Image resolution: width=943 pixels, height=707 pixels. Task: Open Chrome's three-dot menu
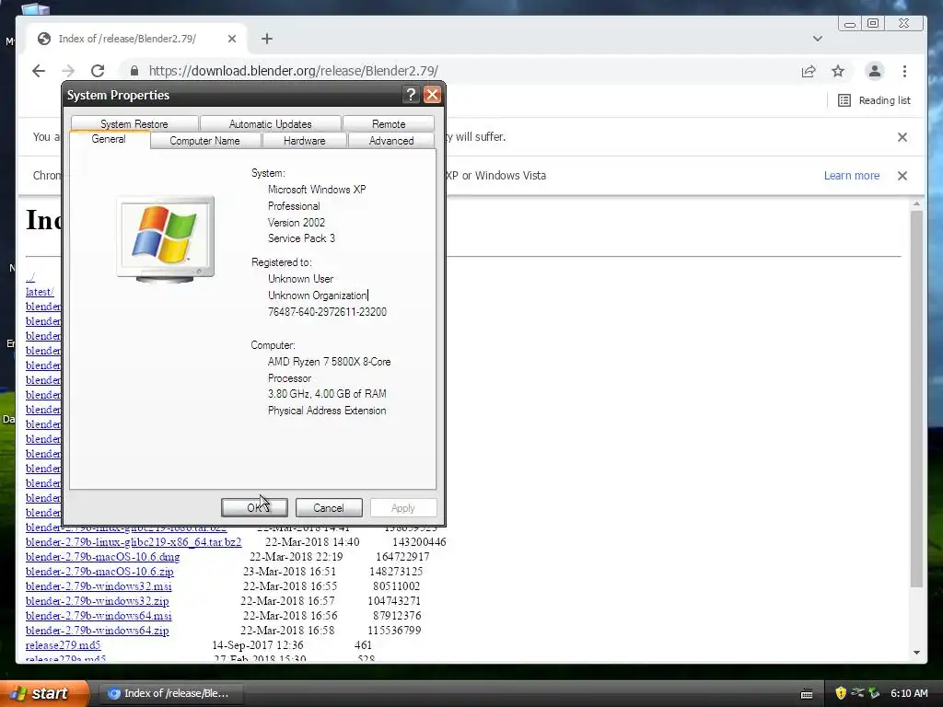coord(904,72)
